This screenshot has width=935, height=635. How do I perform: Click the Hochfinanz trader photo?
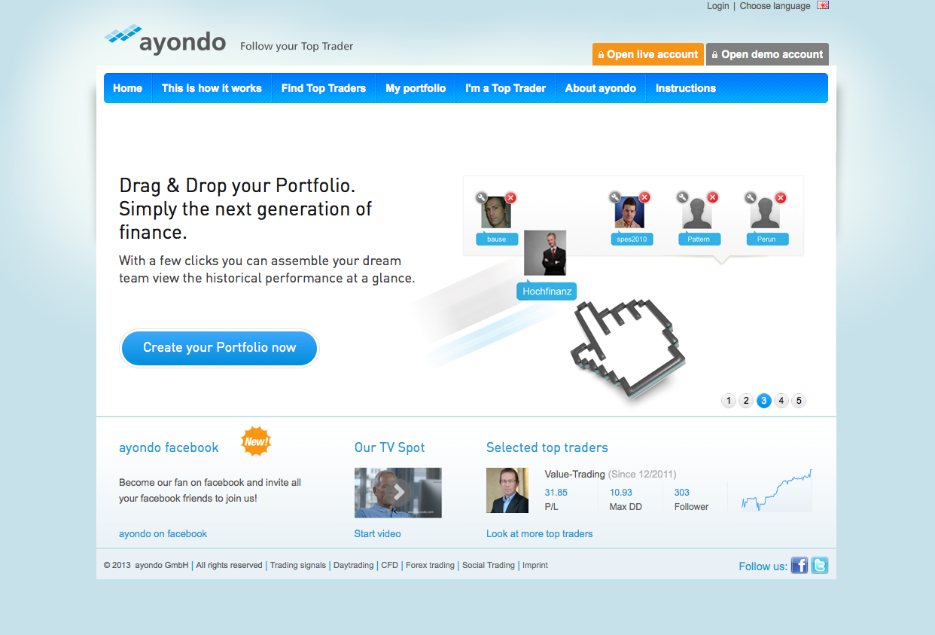coord(545,253)
